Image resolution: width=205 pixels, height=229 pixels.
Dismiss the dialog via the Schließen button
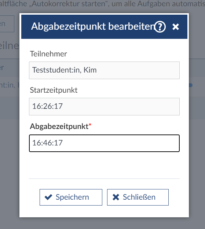(138, 197)
